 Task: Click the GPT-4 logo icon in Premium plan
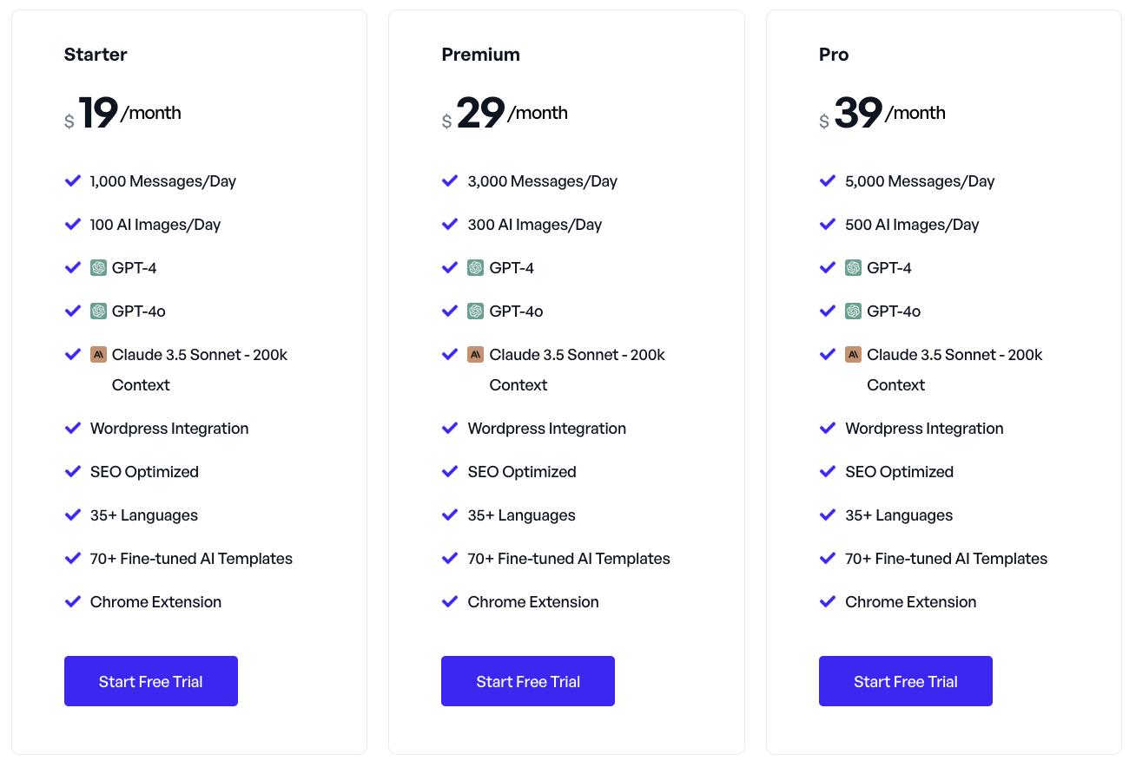pyautogui.click(x=475, y=268)
